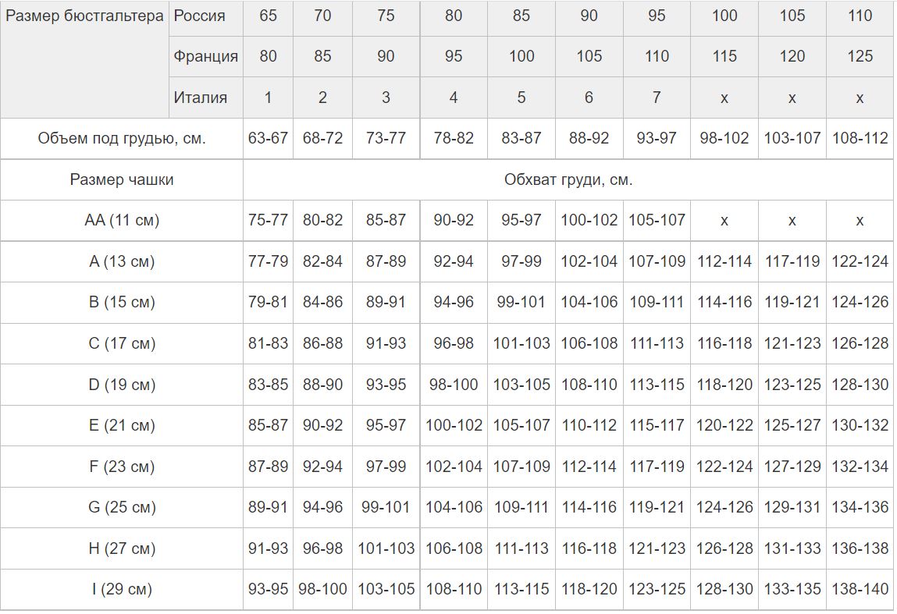Click the underbust "63-67" cell
Image resolution: width=897 pixels, height=614 pixels.
[x=268, y=138]
